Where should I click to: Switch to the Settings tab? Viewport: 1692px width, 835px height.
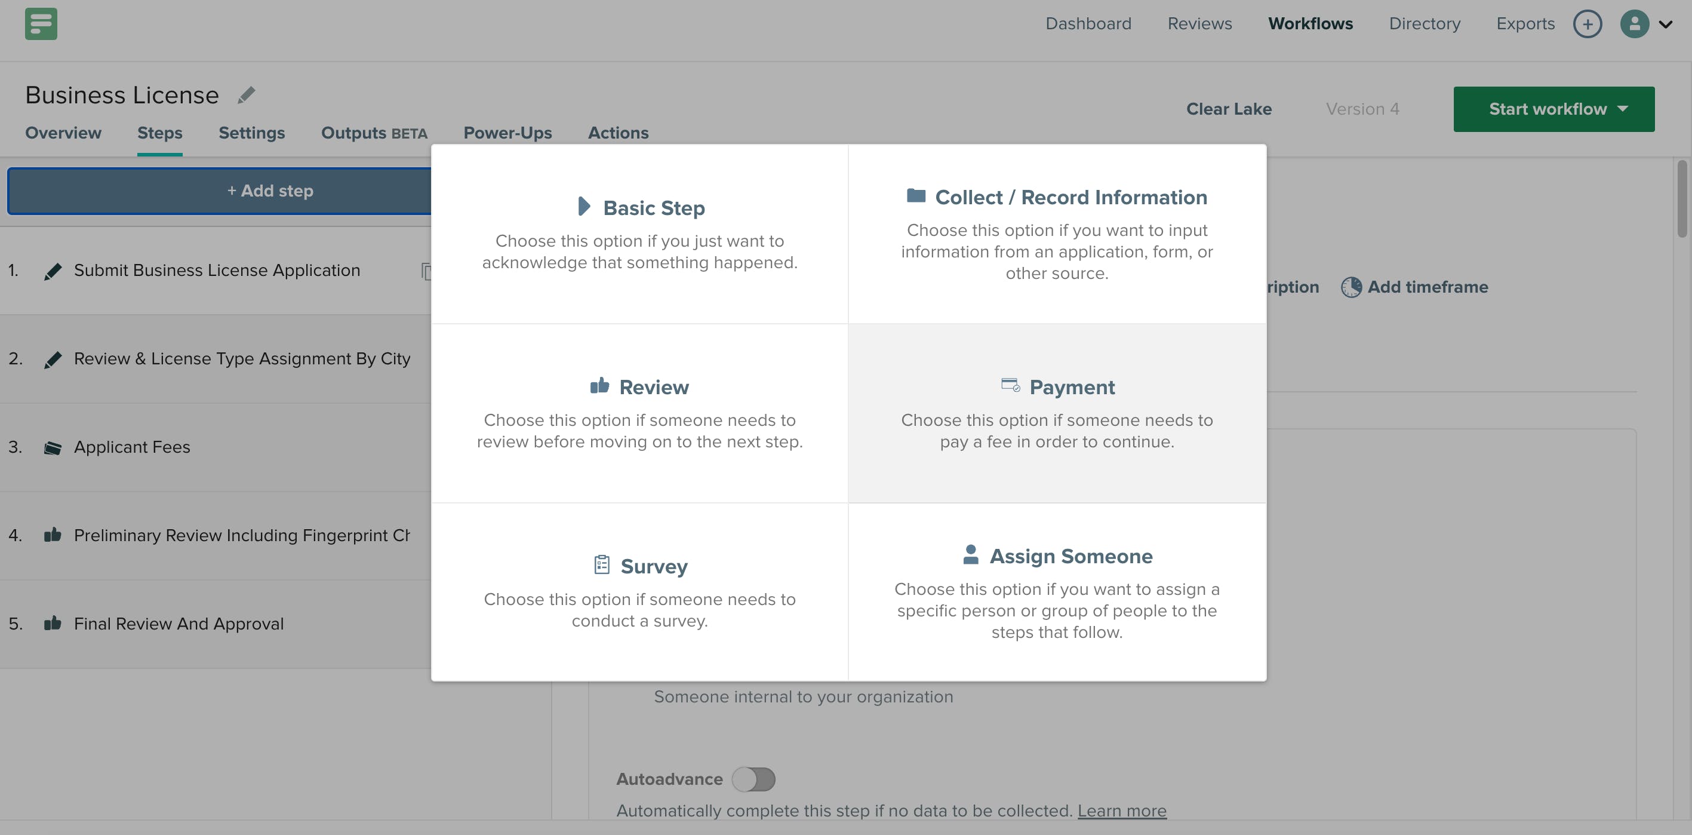click(251, 133)
